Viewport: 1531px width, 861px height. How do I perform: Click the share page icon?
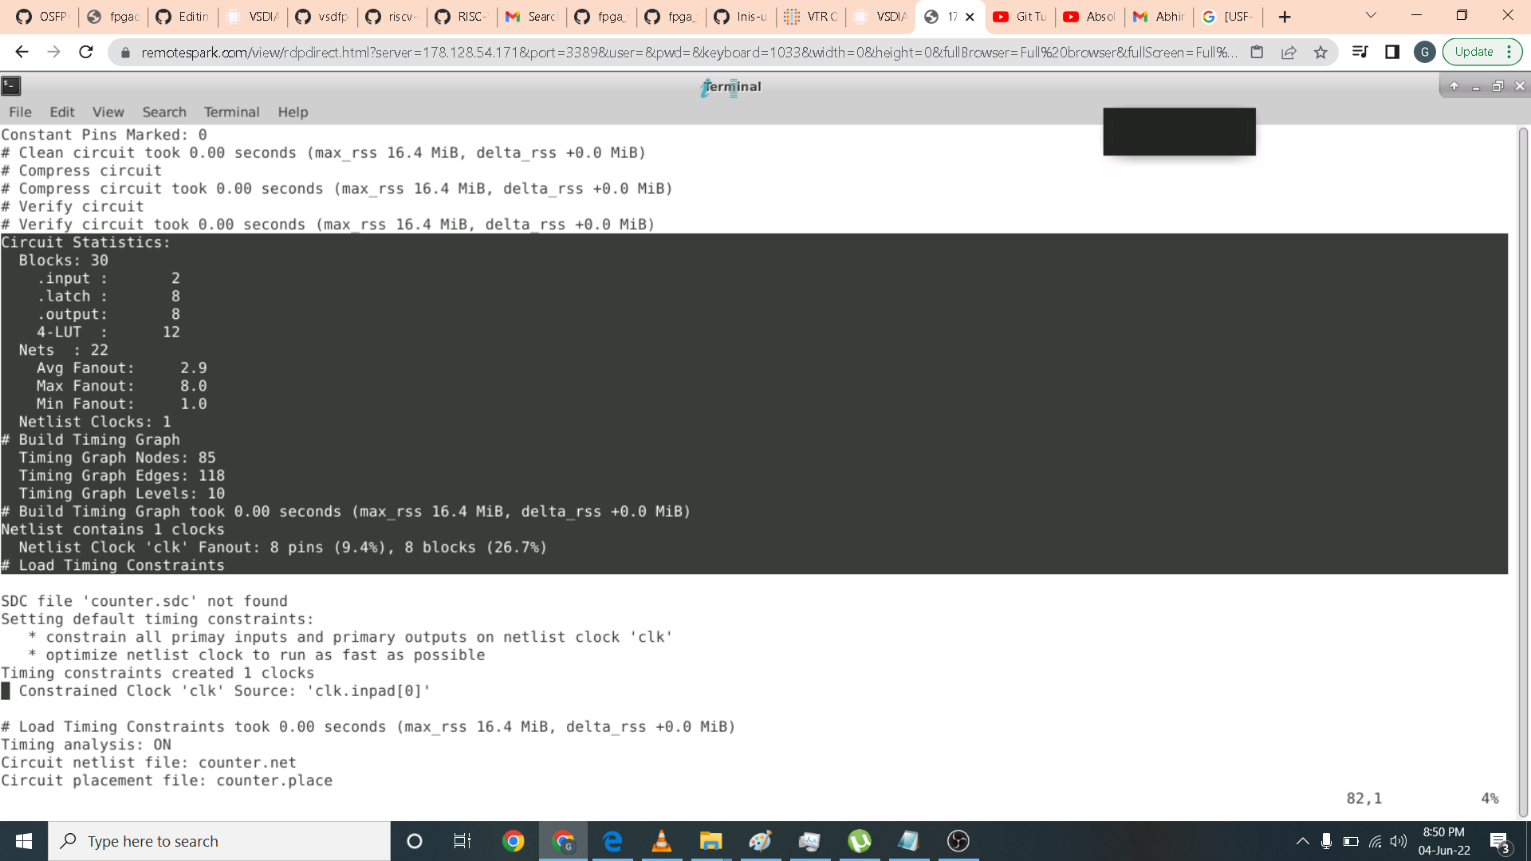(x=1289, y=53)
